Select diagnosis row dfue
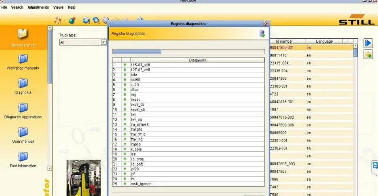The image size is (378, 196). pos(188,90)
